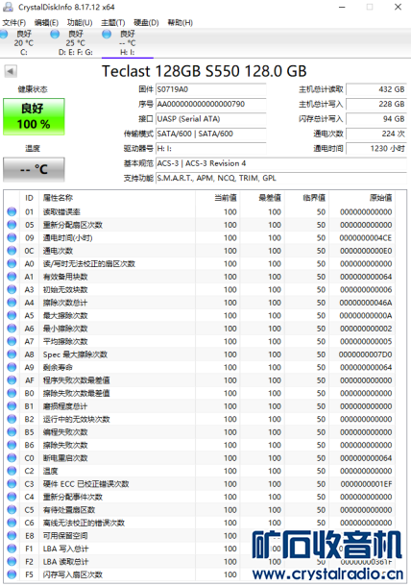This screenshot has width=411, height=586.
Task: Open the 功能(U) menu
Action: (80, 23)
